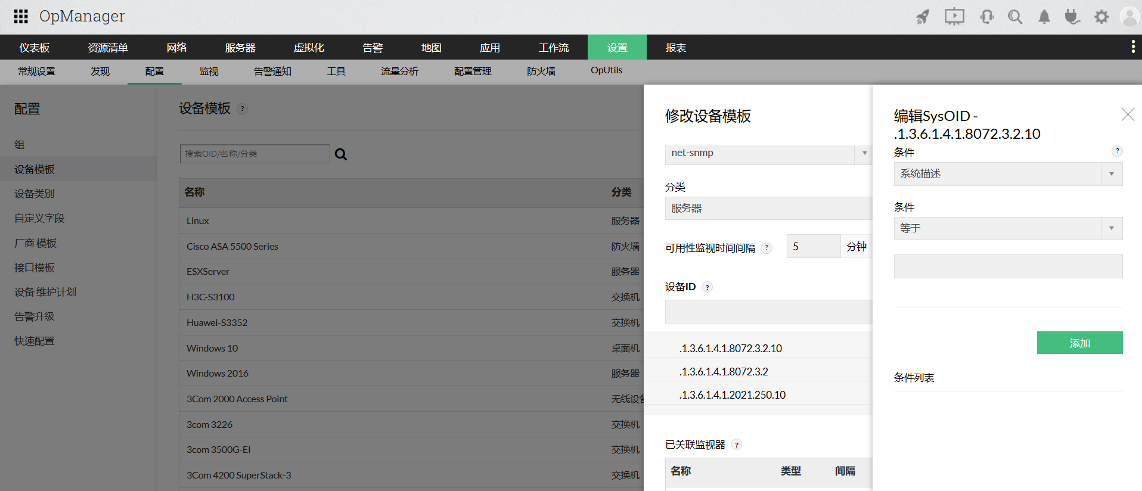Click the headset support icon
This screenshot has height=491, width=1142.
(987, 17)
